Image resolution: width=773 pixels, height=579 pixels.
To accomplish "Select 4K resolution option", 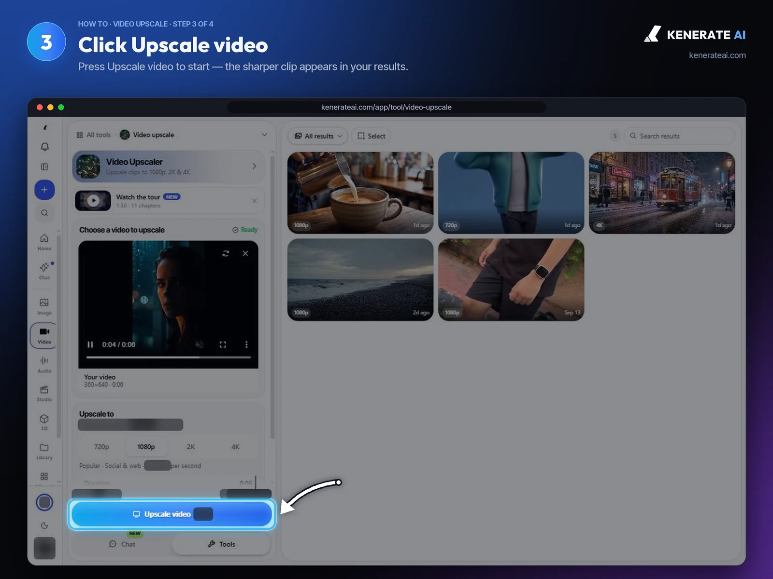I will (x=235, y=447).
